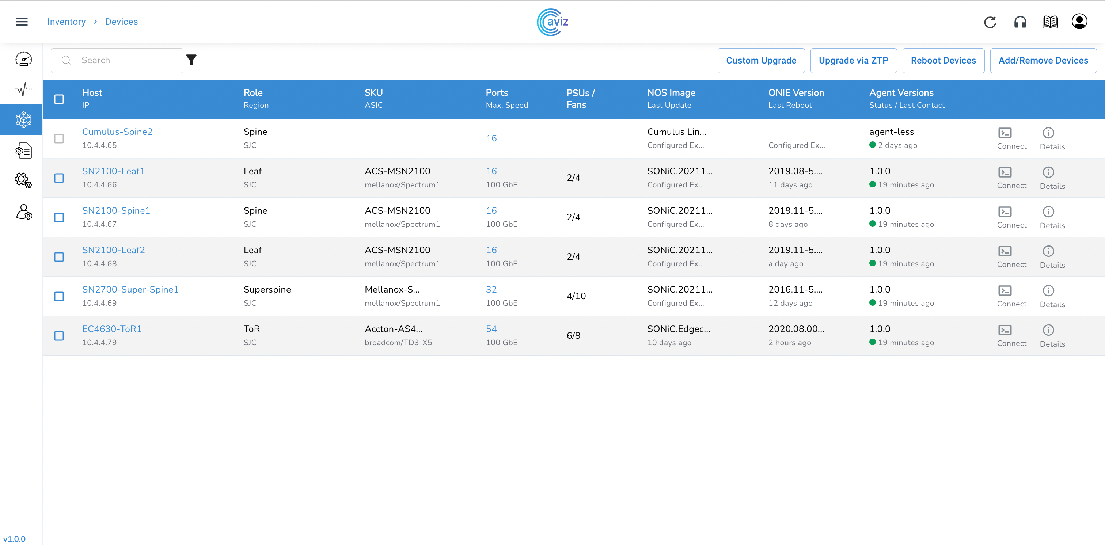
Task: Click the filter funnel icon
Action: click(x=191, y=60)
